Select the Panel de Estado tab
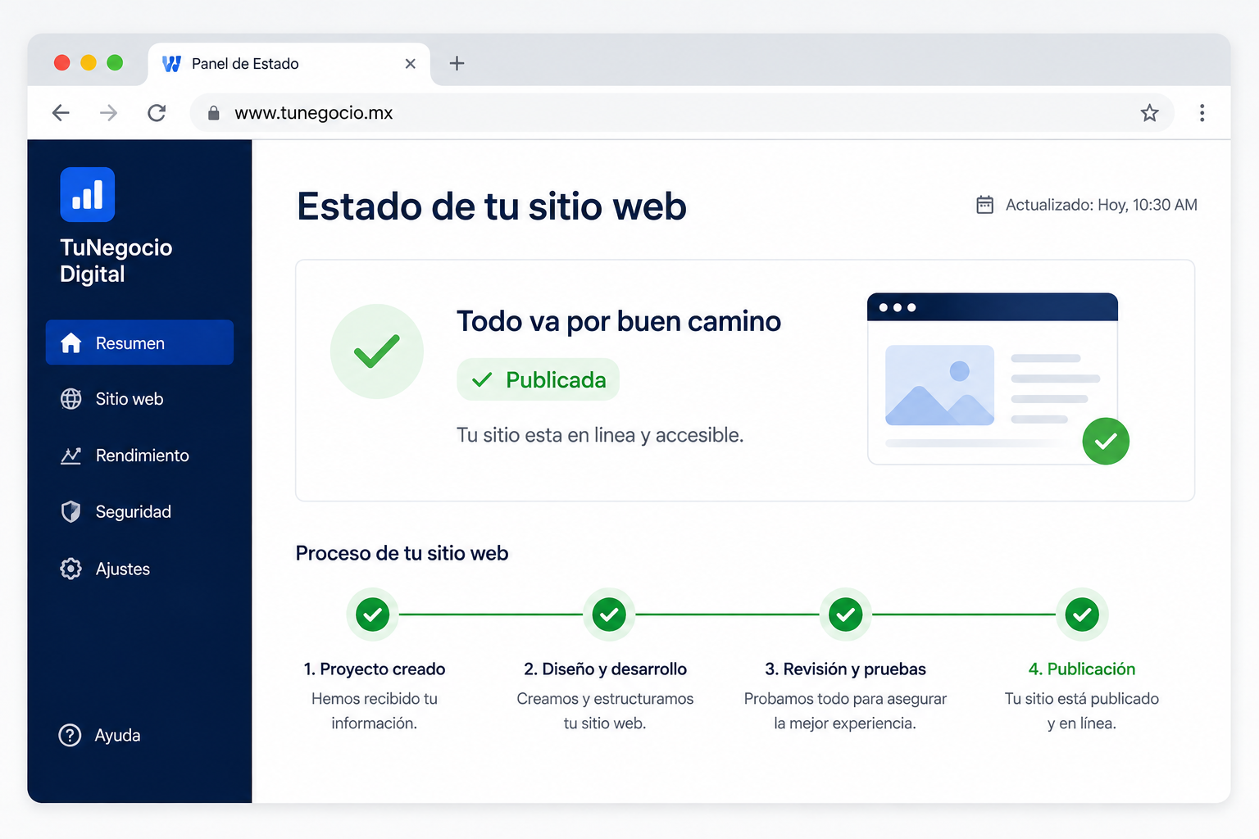1259x839 pixels. point(289,64)
